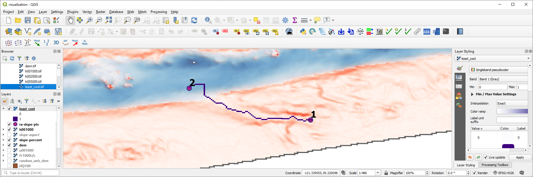Image resolution: width=533 pixels, height=177 pixels.
Task: Click the Zoom In magnifier tool
Action: [89, 20]
